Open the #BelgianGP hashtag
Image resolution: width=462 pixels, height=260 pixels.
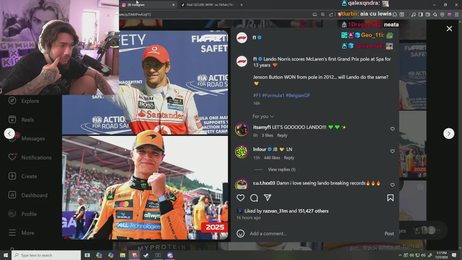298,95
